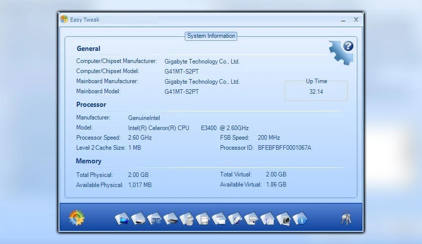This screenshot has height=244, width=422.
Task: Minimize the Easy Tweak window
Action: point(343,20)
